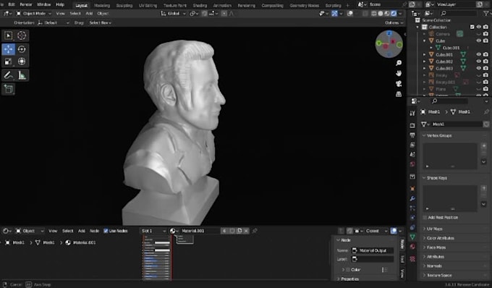The image size is (492, 288).
Task: Open the Material properties tab
Action: [x=412, y=247]
